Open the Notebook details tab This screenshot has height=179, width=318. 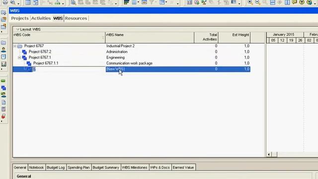pyautogui.click(x=36, y=168)
